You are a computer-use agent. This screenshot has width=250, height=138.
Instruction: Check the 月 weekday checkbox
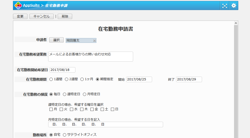[51, 109]
